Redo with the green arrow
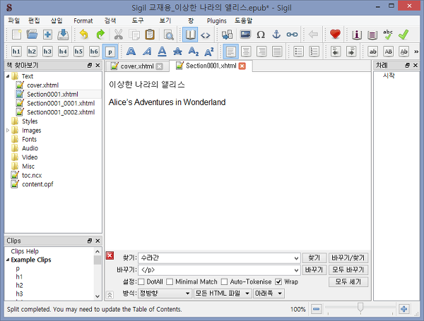This screenshot has width=424, height=321. [x=100, y=35]
